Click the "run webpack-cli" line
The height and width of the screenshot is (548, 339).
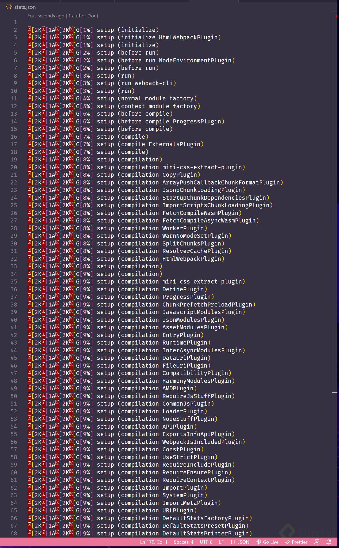click(102, 83)
